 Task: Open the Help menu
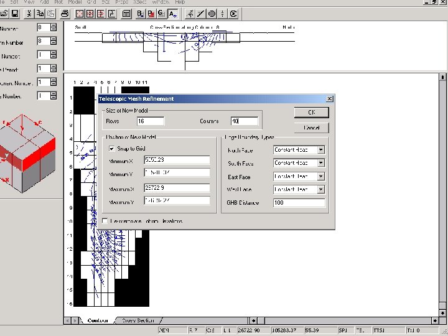180,2
